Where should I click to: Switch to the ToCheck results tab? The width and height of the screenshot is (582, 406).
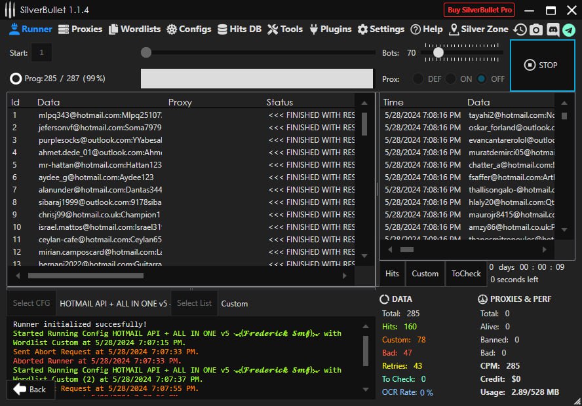[466, 274]
